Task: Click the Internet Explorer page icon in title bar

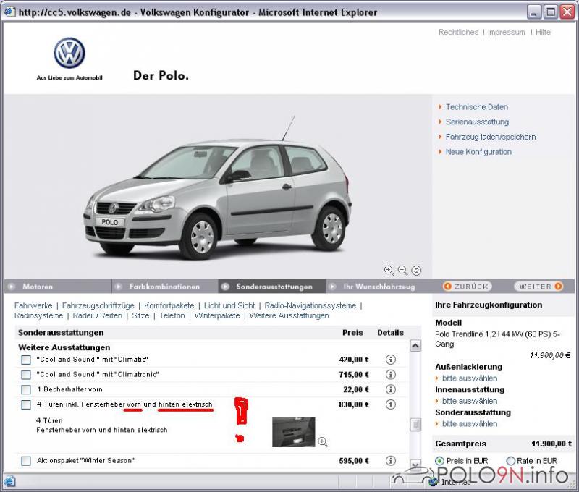Action: click(x=9, y=12)
